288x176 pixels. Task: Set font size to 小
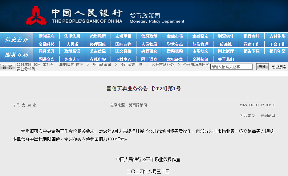click(x=34, y=105)
